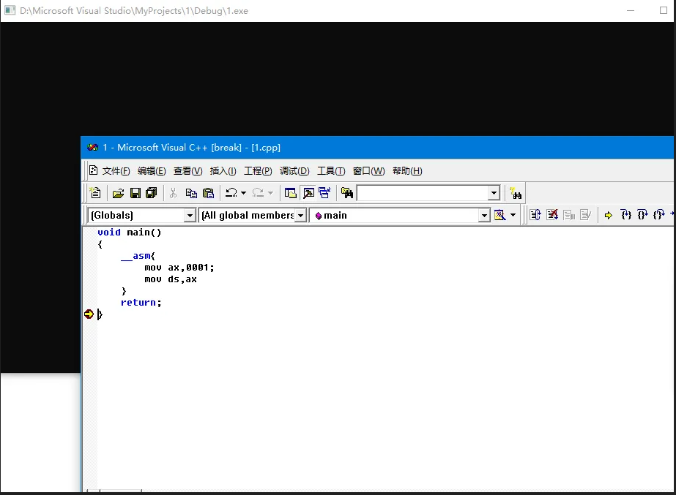
Task: Click the Show Next Statement yellow arrow icon
Action: 608,214
